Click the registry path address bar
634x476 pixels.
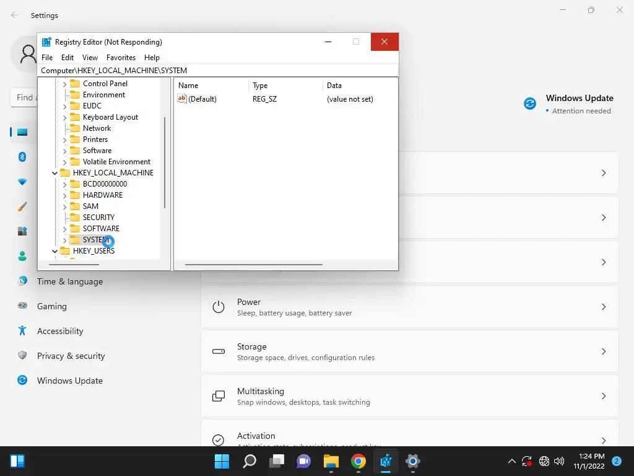click(x=217, y=71)
